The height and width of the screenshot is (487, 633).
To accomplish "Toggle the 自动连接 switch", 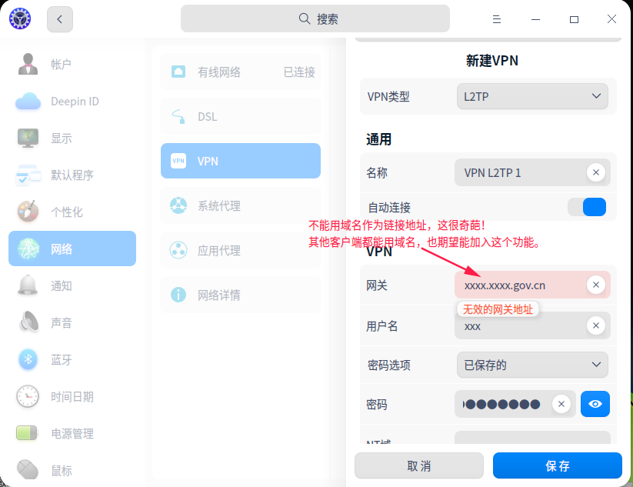I will pos(588,207).
